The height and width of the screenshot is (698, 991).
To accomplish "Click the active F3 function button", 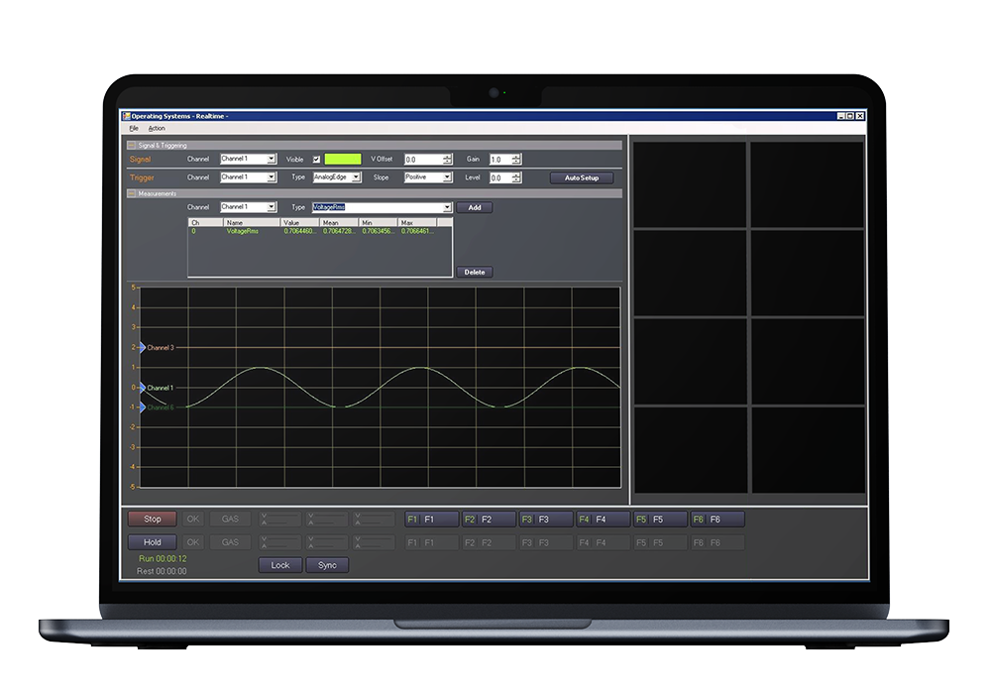I will click(x=546, y=520).
